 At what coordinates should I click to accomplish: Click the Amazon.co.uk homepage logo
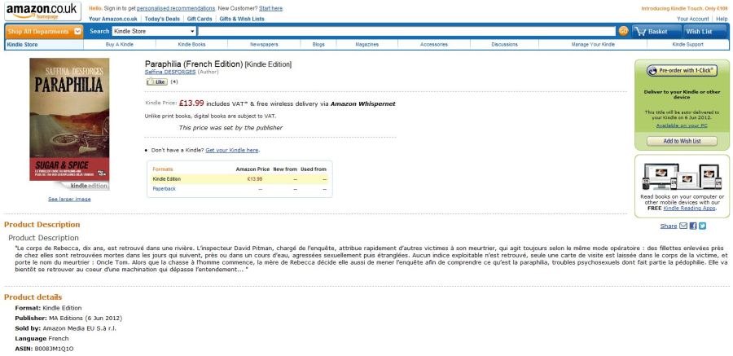coord(42,11)
